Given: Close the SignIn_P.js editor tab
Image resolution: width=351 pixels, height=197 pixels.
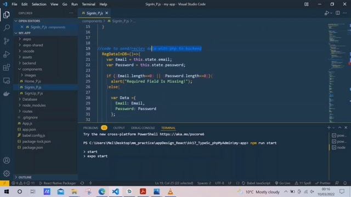Looking at the screenshot, I should [x=107, y=13].
